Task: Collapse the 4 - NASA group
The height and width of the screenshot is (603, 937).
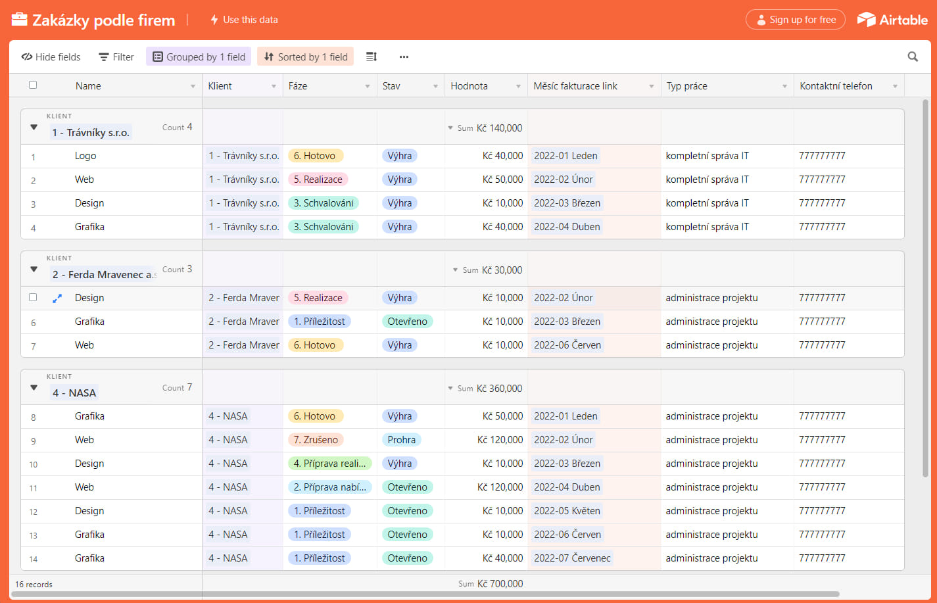Action: [34, 387]
